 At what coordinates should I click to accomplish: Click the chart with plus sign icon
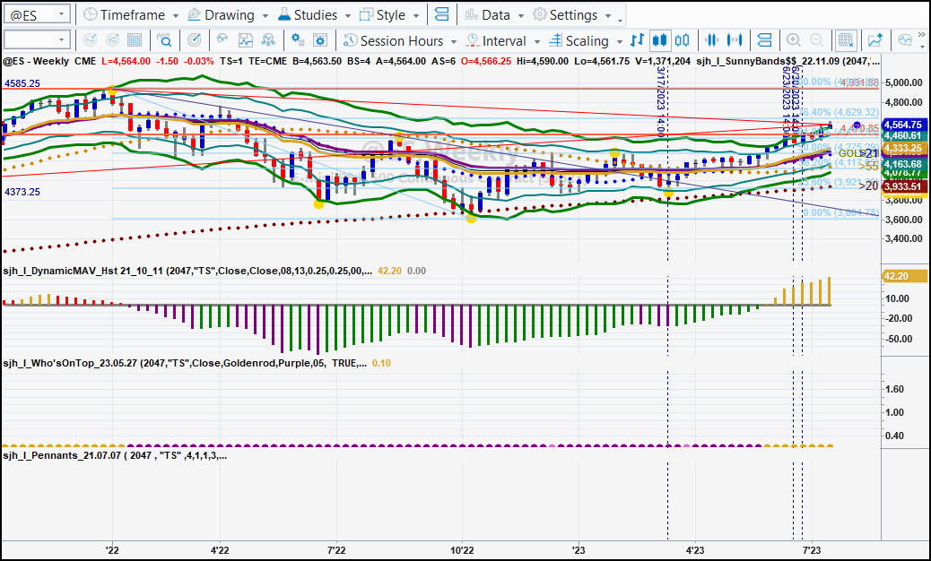tap(874, 40)
